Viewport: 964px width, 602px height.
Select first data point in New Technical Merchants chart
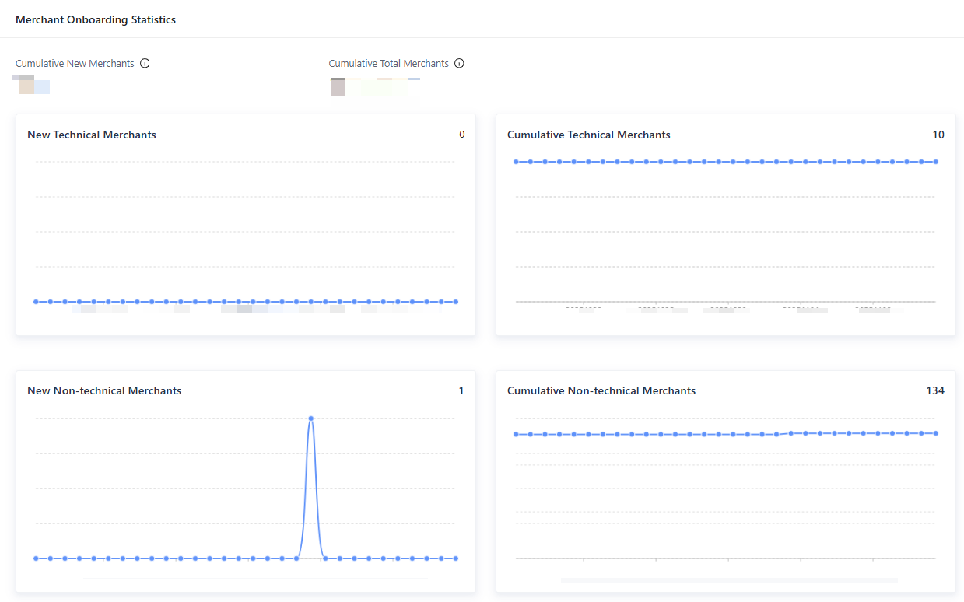point(36,302)
